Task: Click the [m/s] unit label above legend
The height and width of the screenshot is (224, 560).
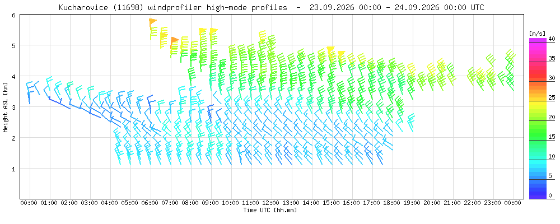Action: (x=538, y=33)
